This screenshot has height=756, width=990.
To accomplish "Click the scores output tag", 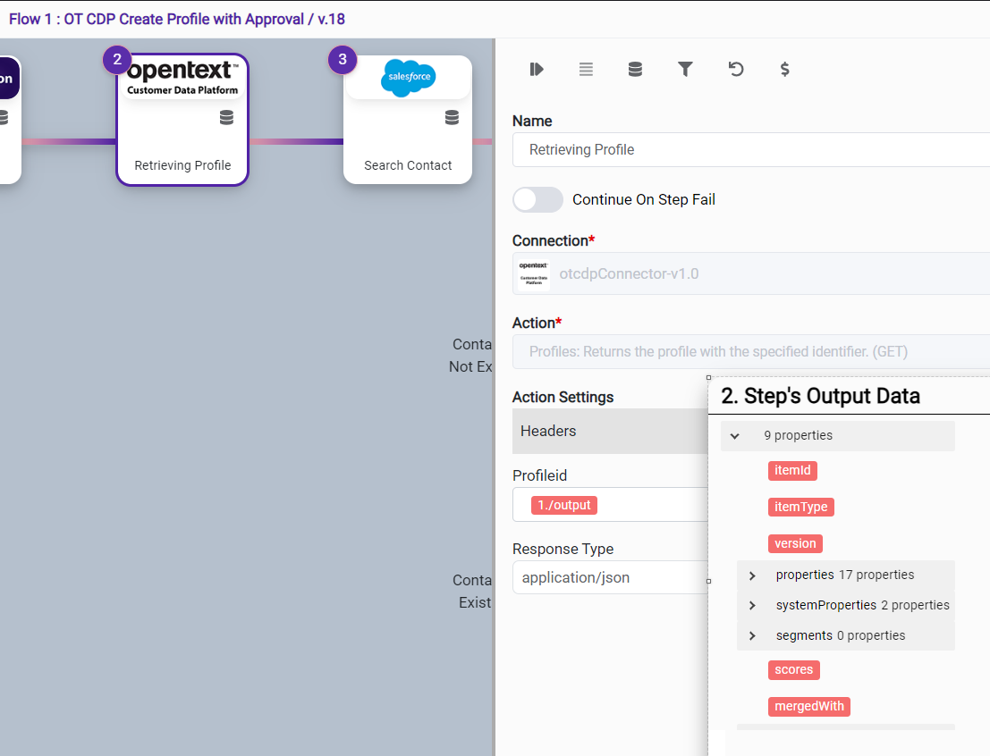I will point(793,670).
